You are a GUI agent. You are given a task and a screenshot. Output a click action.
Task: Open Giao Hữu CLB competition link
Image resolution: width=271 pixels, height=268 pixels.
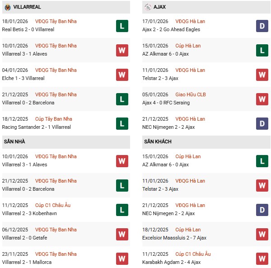pos(192,94)
